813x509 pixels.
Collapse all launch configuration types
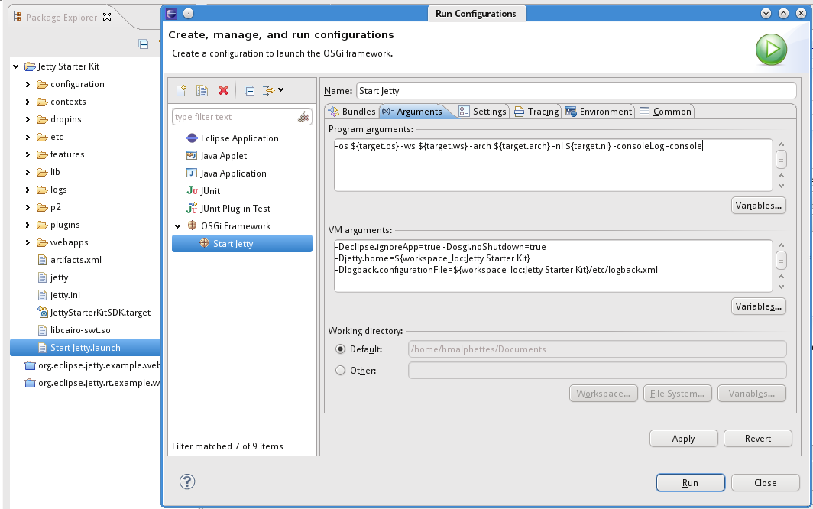tap(249, 90)
